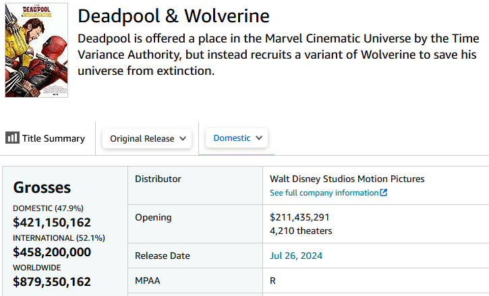Viewport: 489px width, 296px height.
Task: Click the Deadpool & Wolverine title heading
Action: [x=173, y=16]
